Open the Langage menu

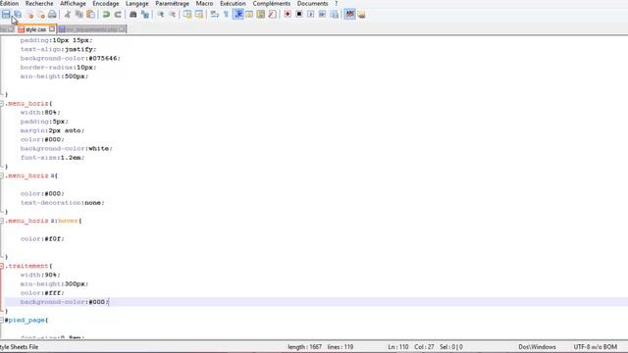click(x=137, y=3)
